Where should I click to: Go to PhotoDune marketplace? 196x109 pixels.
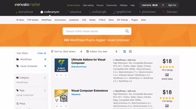point(147,12)
